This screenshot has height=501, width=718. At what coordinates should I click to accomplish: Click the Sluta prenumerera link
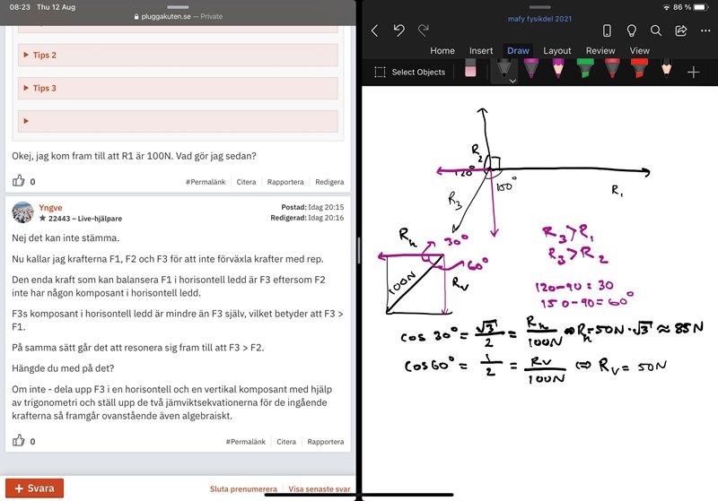click(244, 489)
